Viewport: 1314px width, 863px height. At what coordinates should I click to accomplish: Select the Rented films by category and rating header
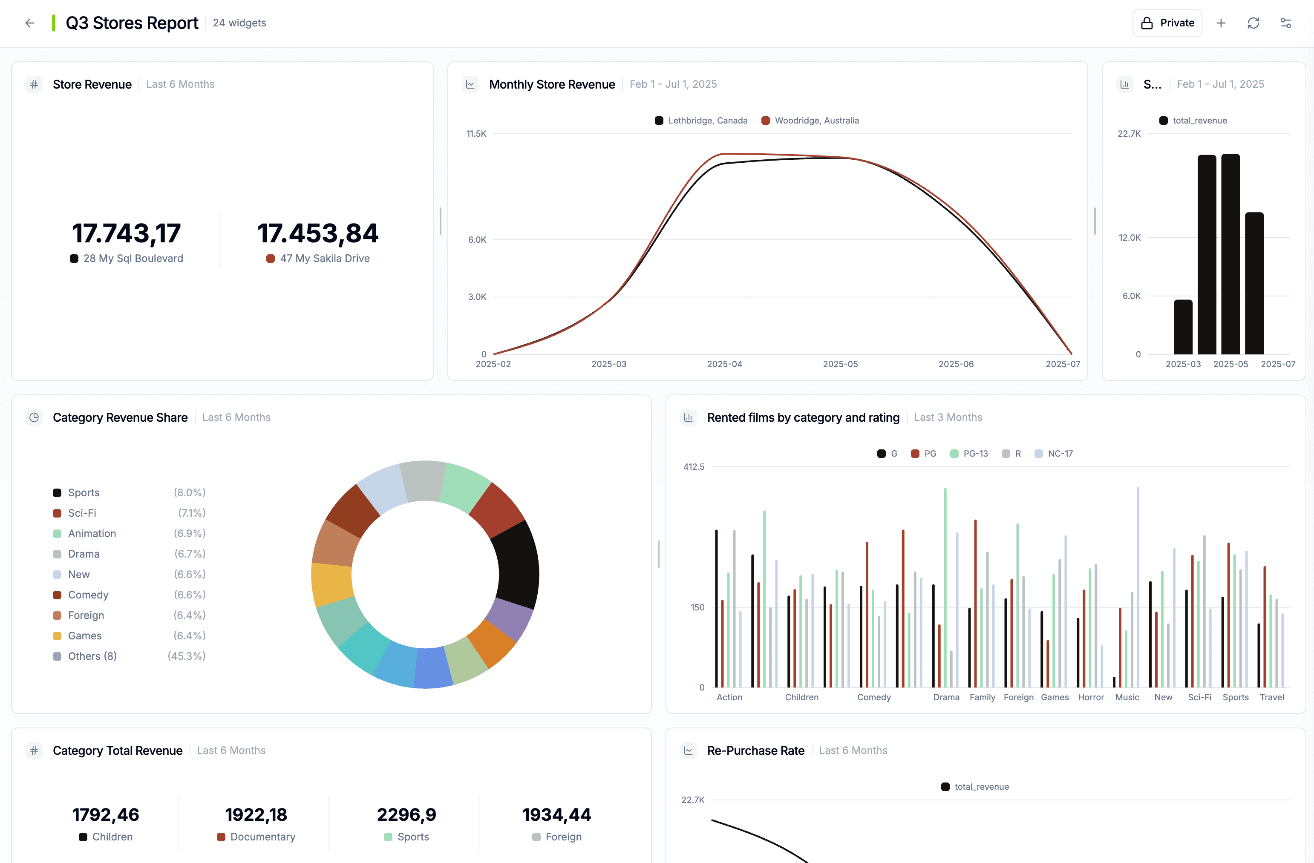click(803, 418)
